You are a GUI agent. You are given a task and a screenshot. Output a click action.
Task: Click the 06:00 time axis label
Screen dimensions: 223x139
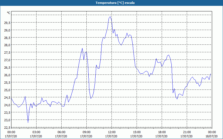(61, 132)
